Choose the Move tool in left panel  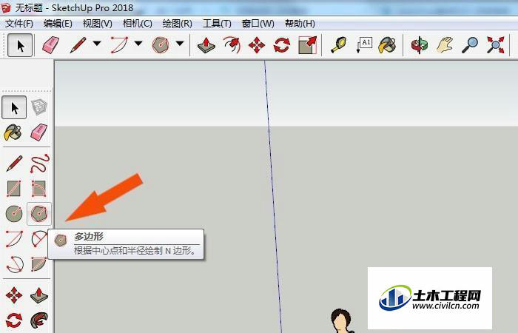14,295
